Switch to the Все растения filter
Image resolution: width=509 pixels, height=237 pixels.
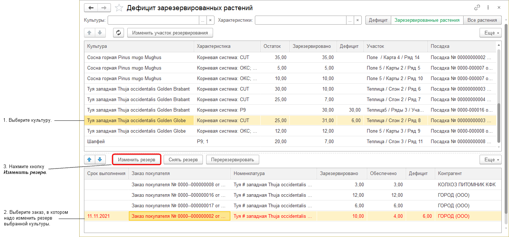point(482,20)
